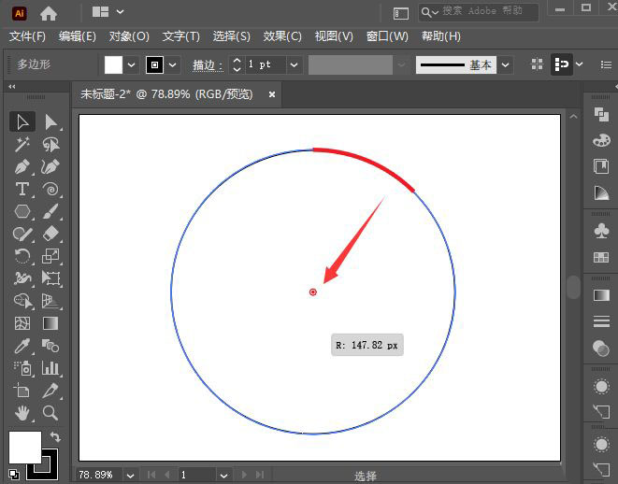Select the Pen tool
Viewport: 618px width, 484px height.
[x=22, y=167]
